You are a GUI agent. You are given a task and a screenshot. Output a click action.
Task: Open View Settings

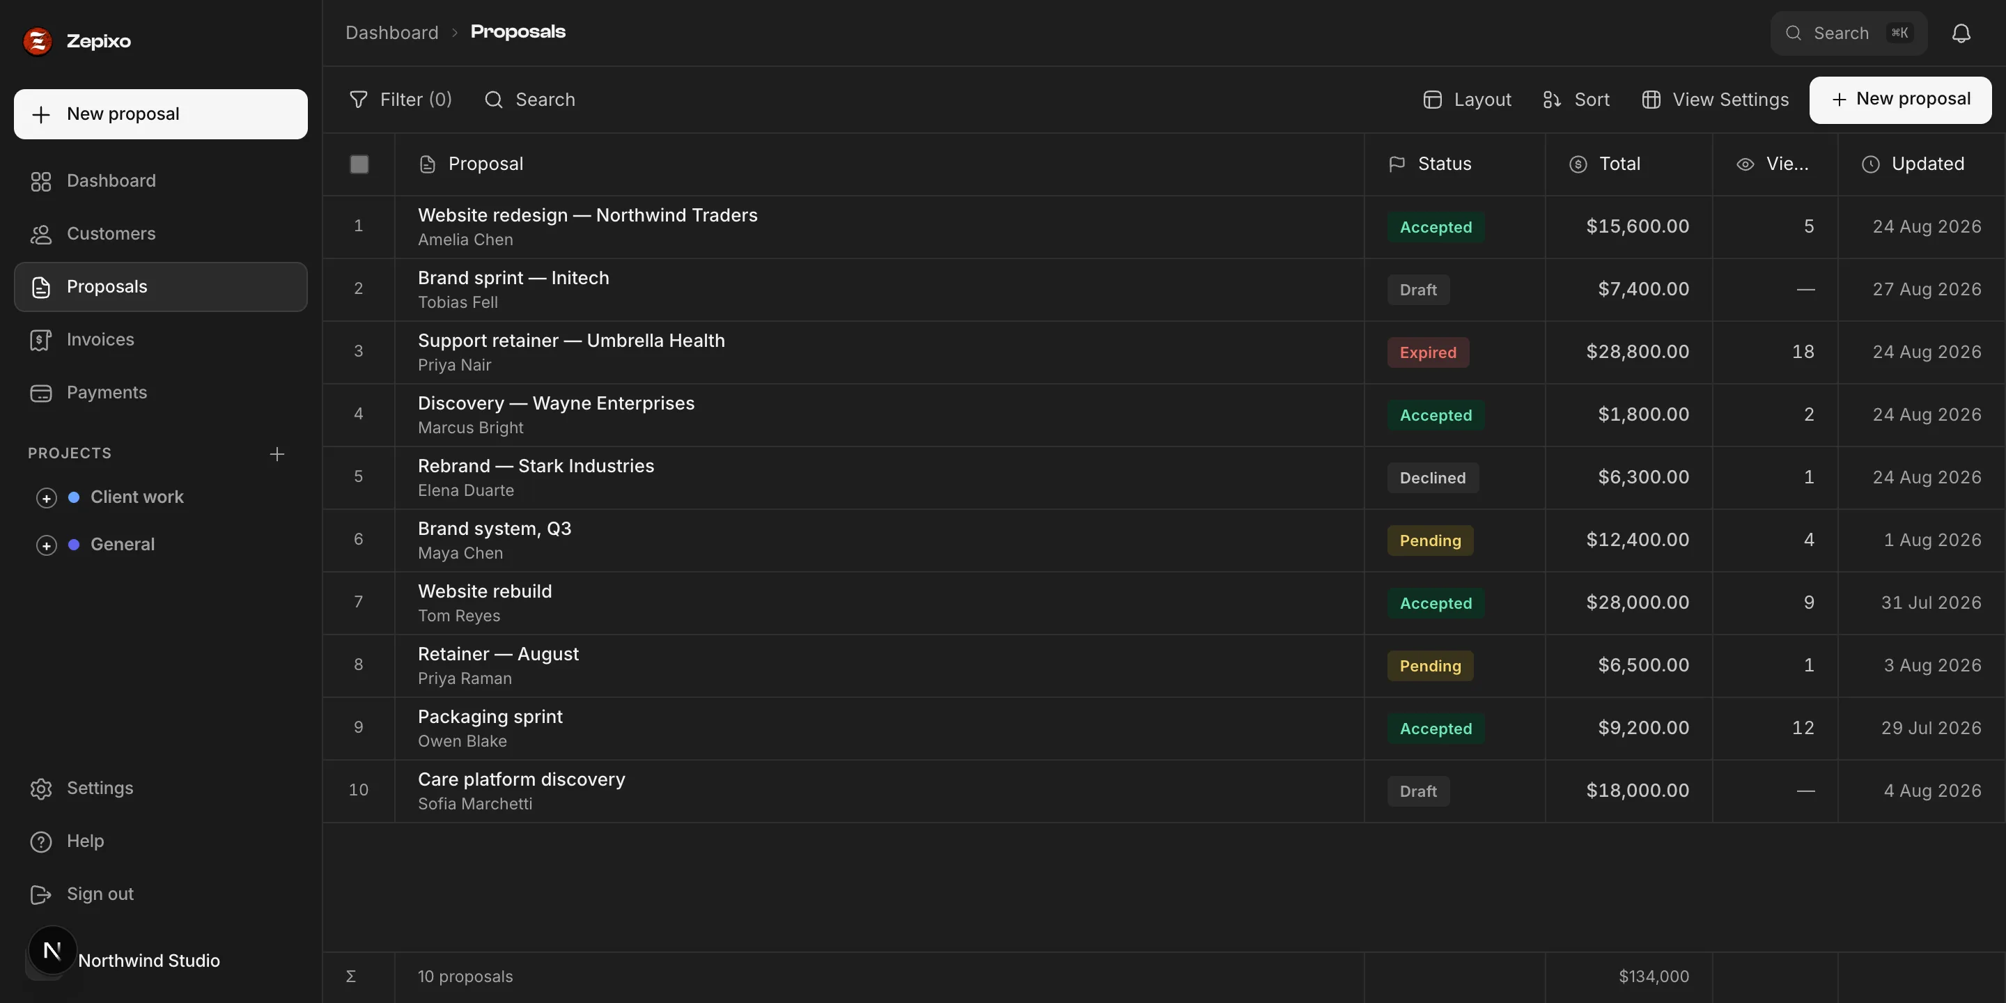(x=1715, y=100)
